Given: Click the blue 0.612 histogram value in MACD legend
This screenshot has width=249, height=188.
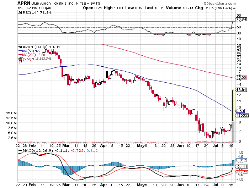Looking at the screenshot, I should [x=92, y=150].
